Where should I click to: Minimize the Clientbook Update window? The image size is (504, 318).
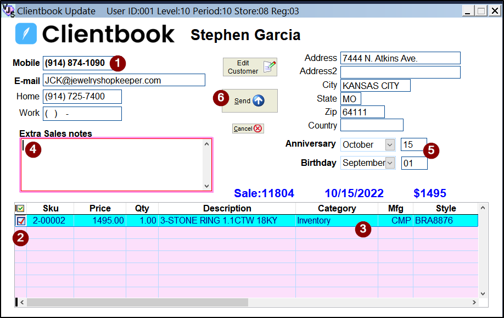pyautogui.click(x=468, y=11)
